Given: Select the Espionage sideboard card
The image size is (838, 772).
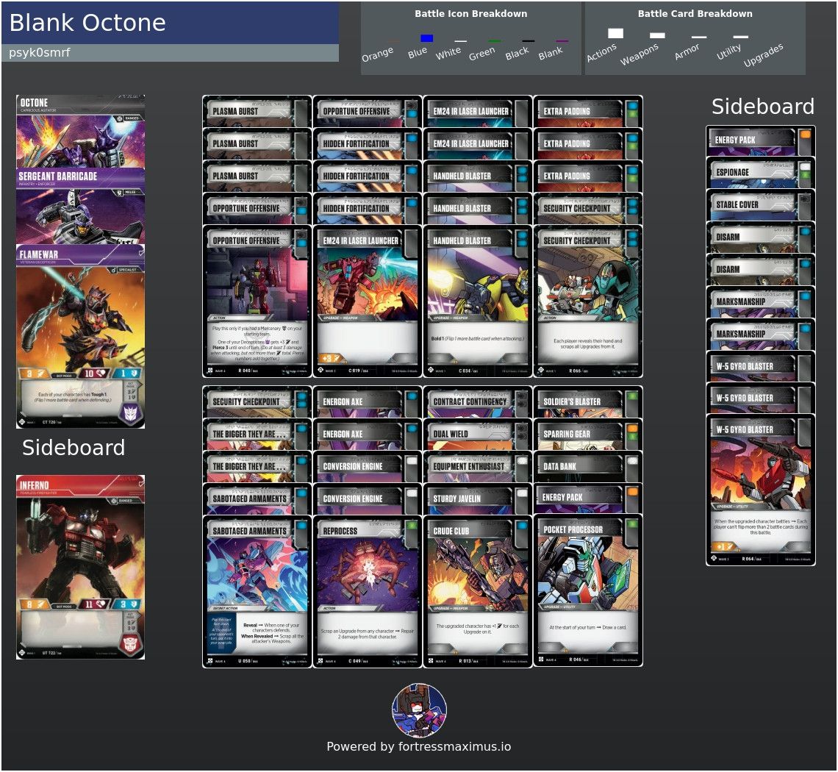Looking at the screenshot, I should click(x=761, y=173).
